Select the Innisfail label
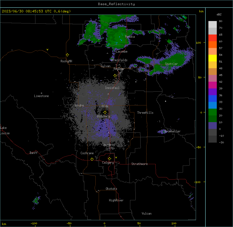 (x=112, y=88)
